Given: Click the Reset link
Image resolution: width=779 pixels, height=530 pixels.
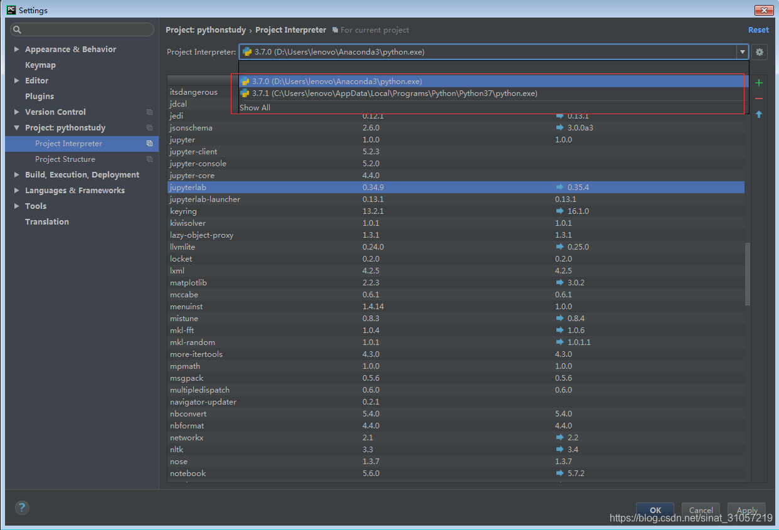Looking at the screenshot, I should [x=758, y=30].
